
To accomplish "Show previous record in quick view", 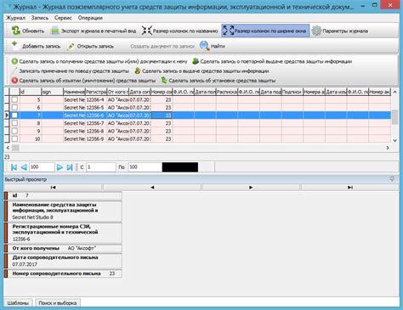I will (x=152, y=188).
